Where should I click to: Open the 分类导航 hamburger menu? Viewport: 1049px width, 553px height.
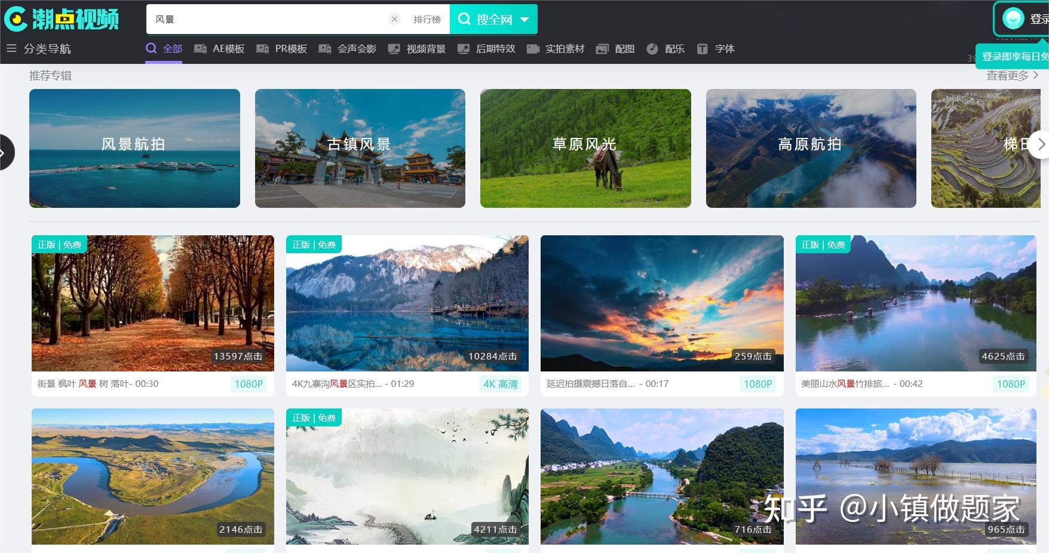tap(11, 48)
